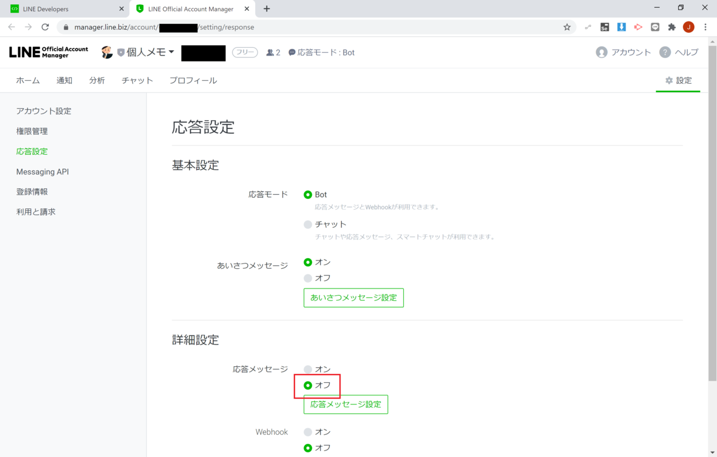Open the Selenium IDE extension
The width and height of the screenshot is (717, 457).
pyautogui.click(x=605, y=27)
